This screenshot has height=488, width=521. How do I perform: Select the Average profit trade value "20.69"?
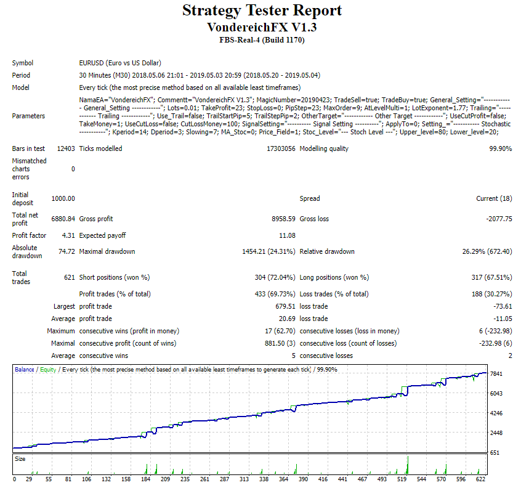[x=287, y=319]
